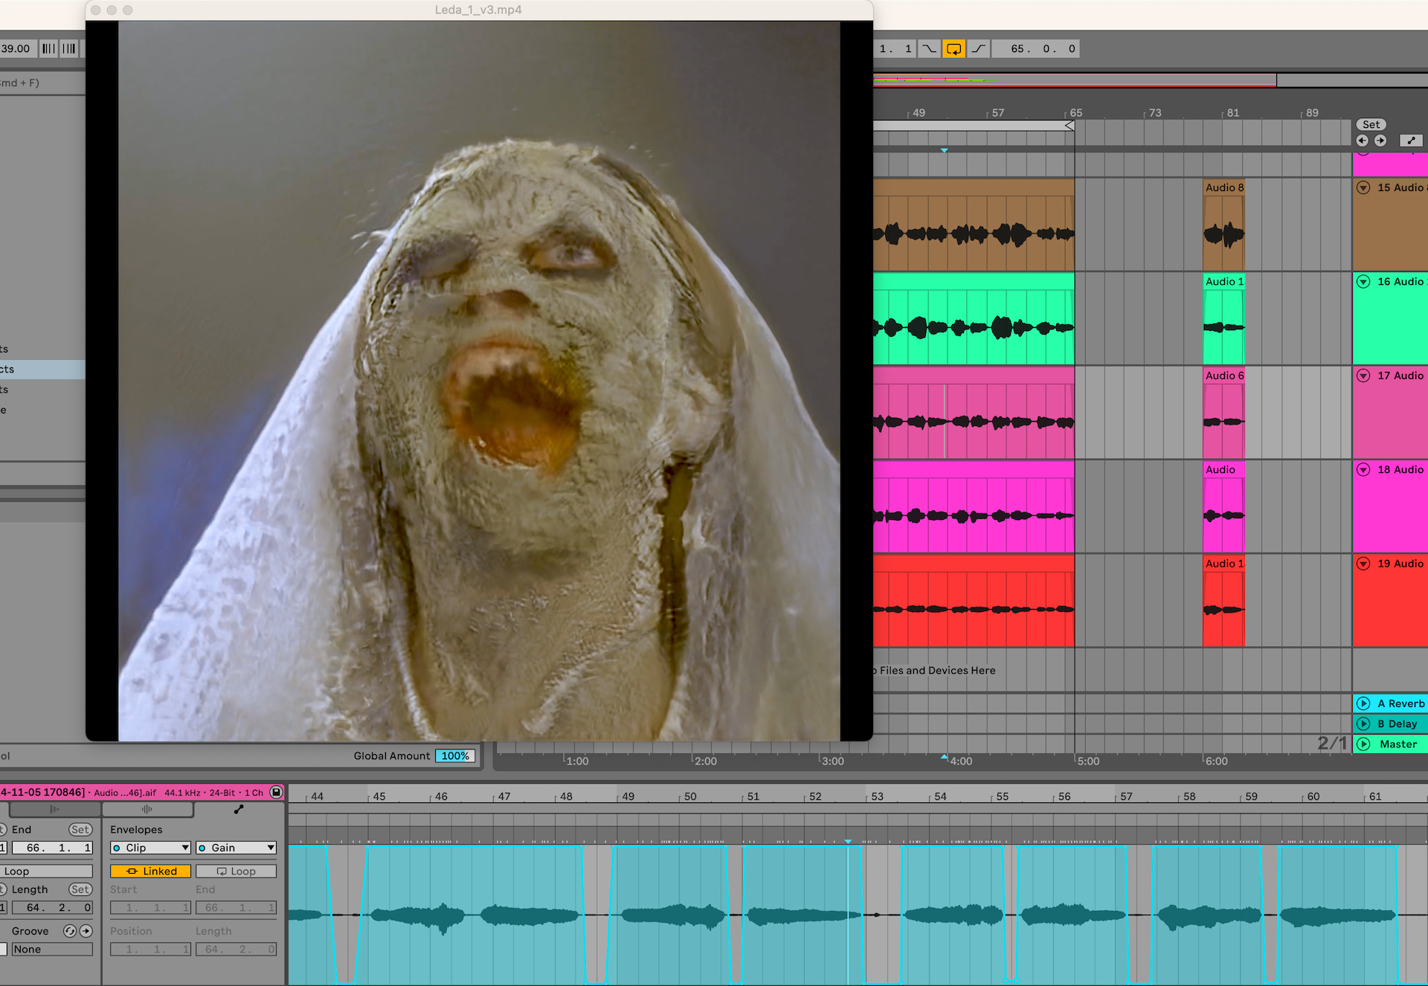The image size is (1428, 986).
Task: Enable the punch-out switch
Action: pos(978,48)
